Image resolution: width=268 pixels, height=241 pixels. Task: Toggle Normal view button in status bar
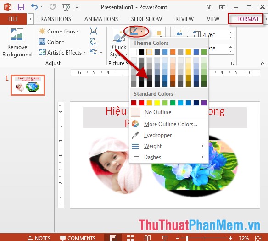(113, 238)
